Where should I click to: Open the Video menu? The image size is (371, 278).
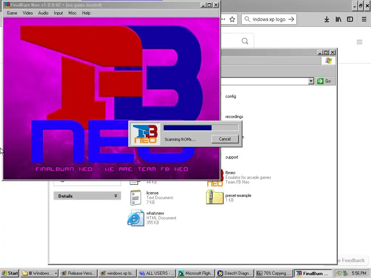28,13
